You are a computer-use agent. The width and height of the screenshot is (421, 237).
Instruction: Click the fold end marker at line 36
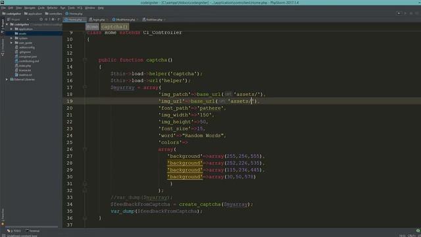85,218
